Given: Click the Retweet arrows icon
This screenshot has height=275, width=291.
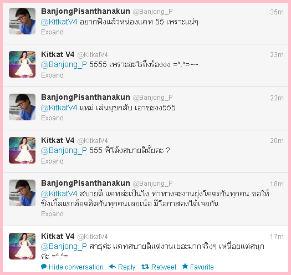Looking at the screenshot, I should click(145, 267).
